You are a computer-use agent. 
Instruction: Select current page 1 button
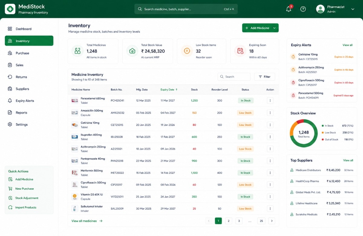218,221
